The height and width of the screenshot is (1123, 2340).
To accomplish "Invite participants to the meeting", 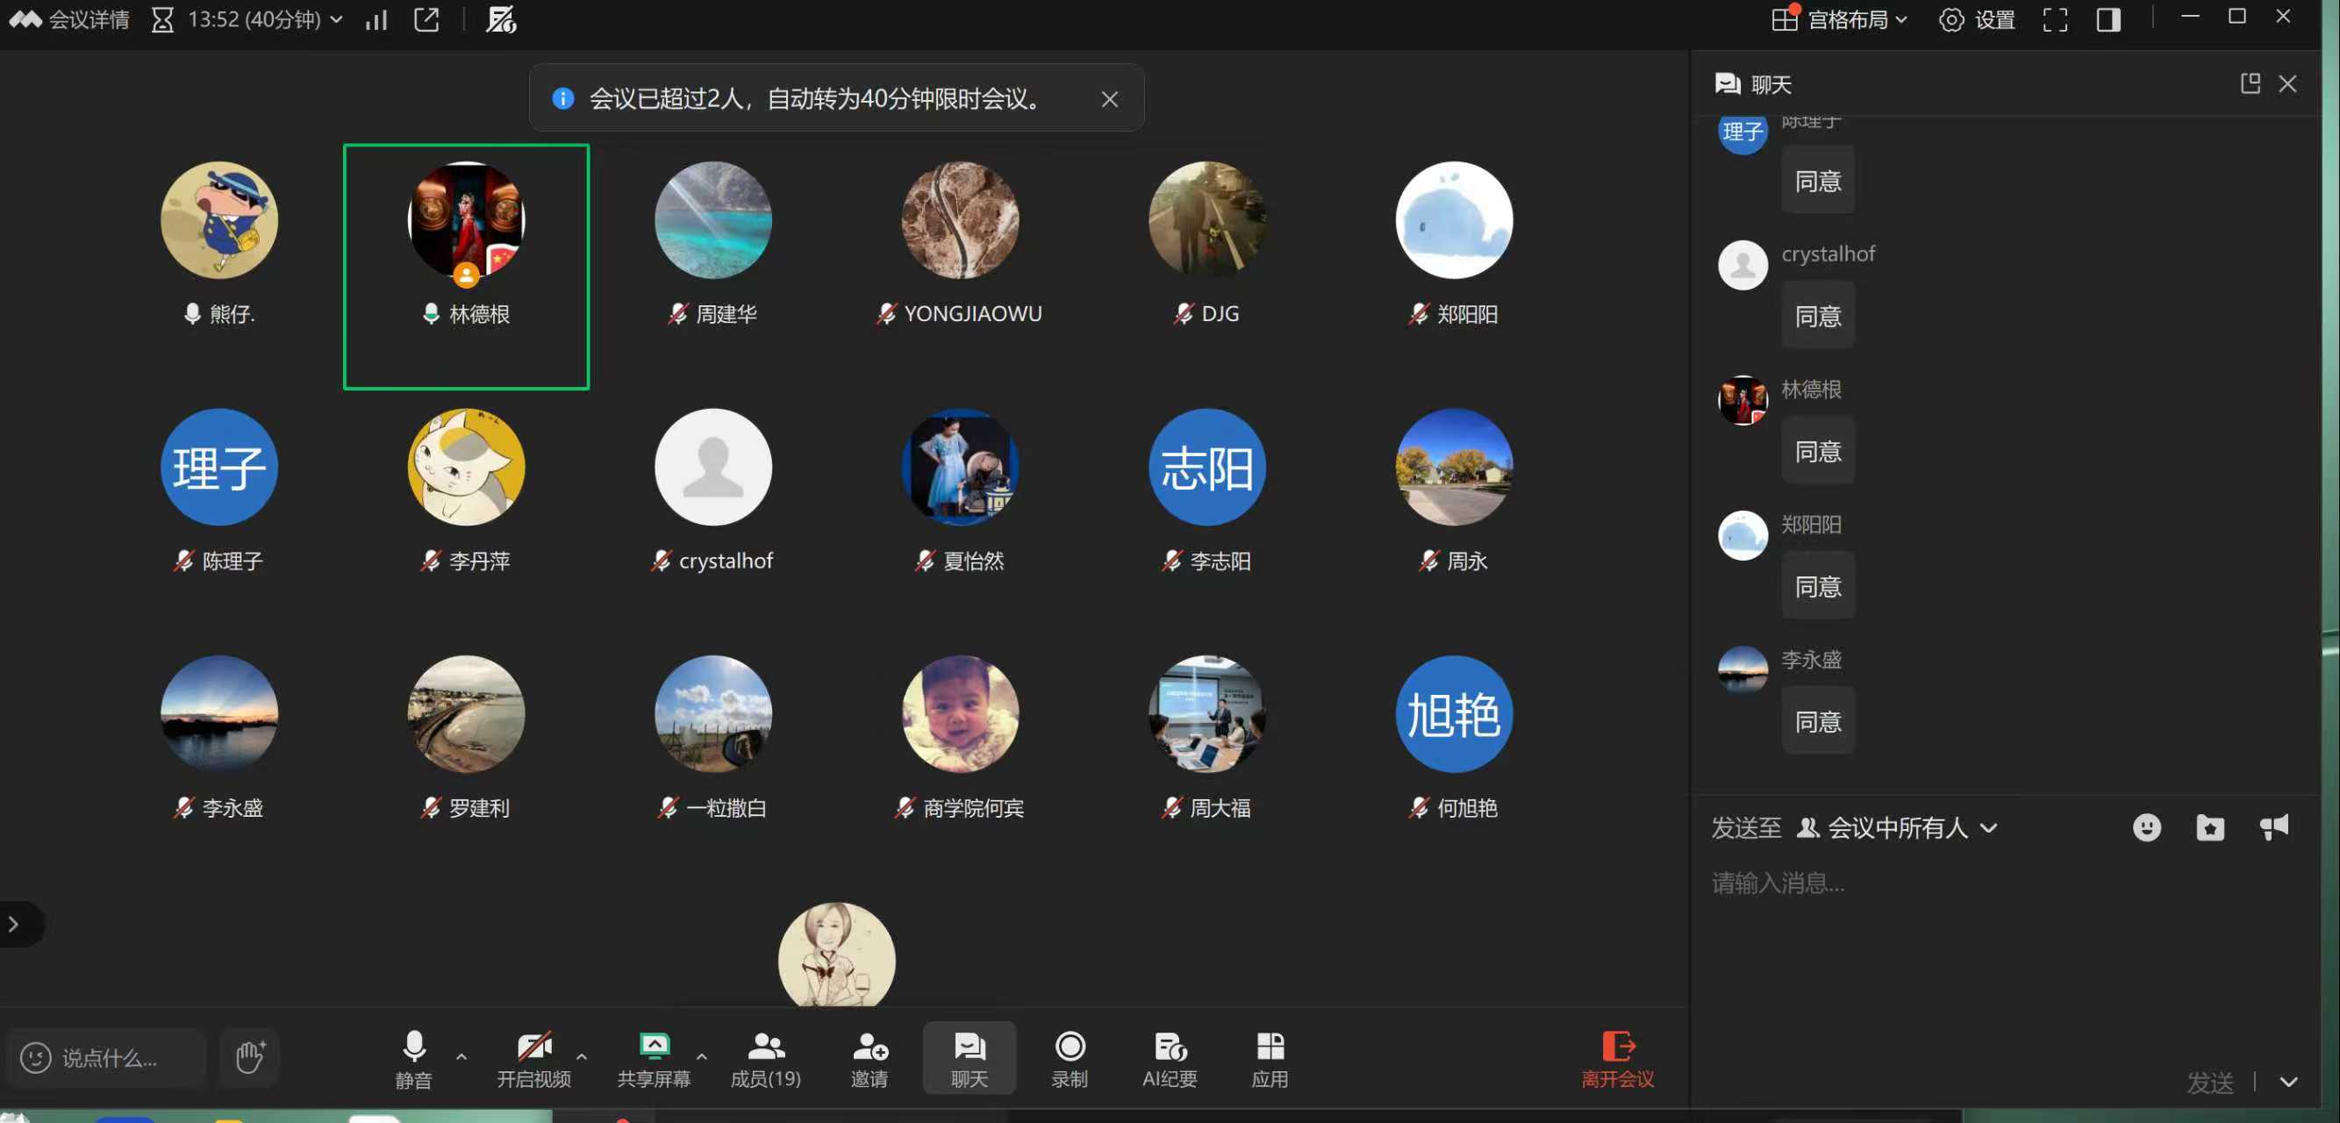I will pos(869,1058).
